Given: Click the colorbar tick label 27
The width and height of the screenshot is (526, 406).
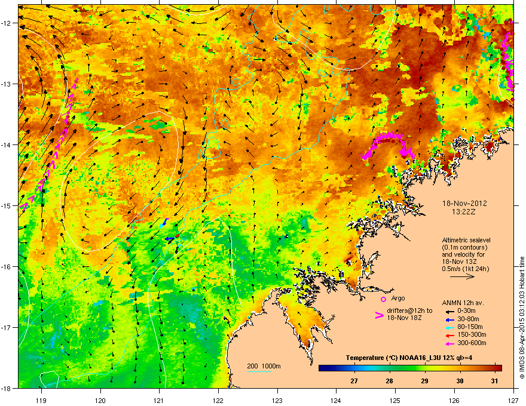Looking at the screenshot, I should (354, 381).
